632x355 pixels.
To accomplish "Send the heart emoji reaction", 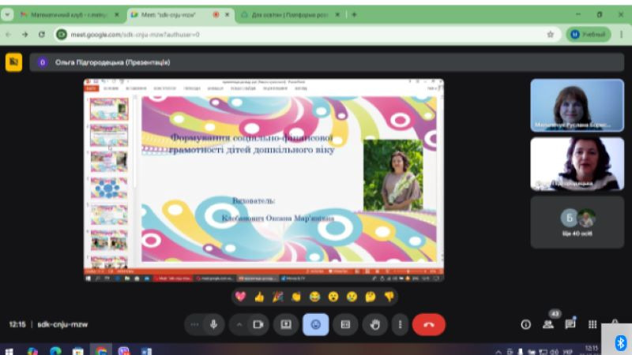I will coord(241,297).
